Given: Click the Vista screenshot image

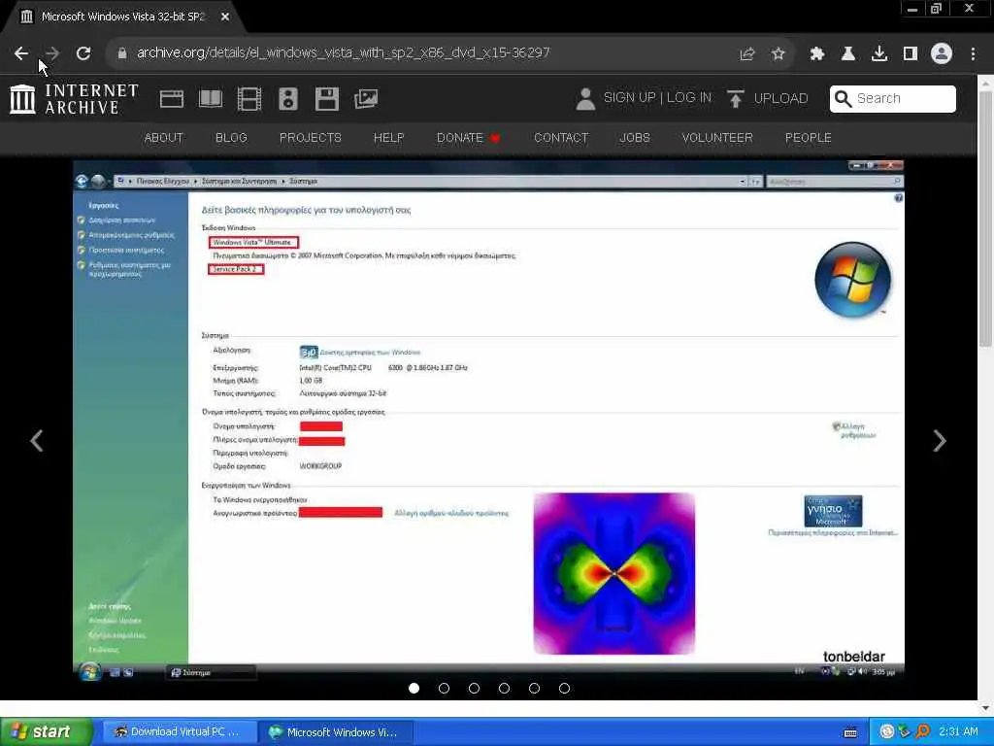Looking at the screenshot, I should (x=488, y=421).
